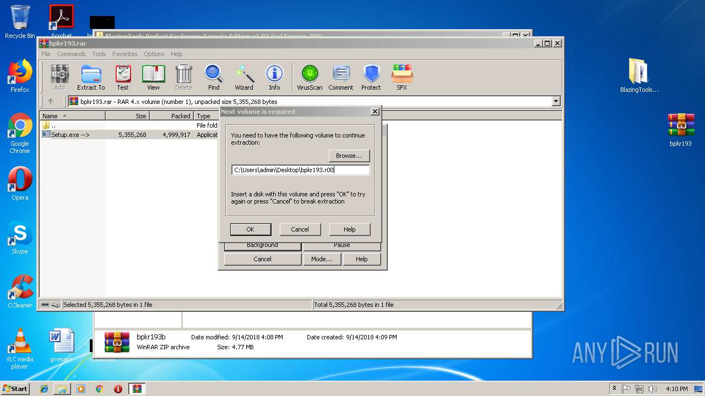This screenshot has height=396, width=705.
Task: Click the Mode... button
Action: pyautogui.click(x=321, y=259)
